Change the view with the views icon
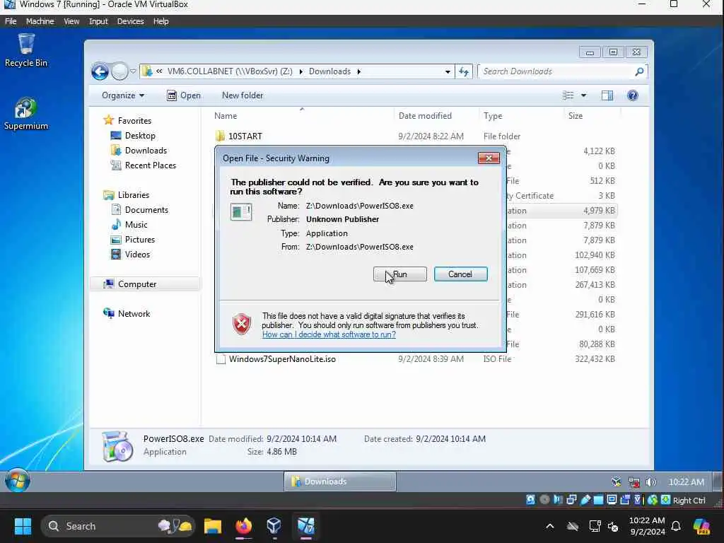The image size is (724, 543). [568, 95]
